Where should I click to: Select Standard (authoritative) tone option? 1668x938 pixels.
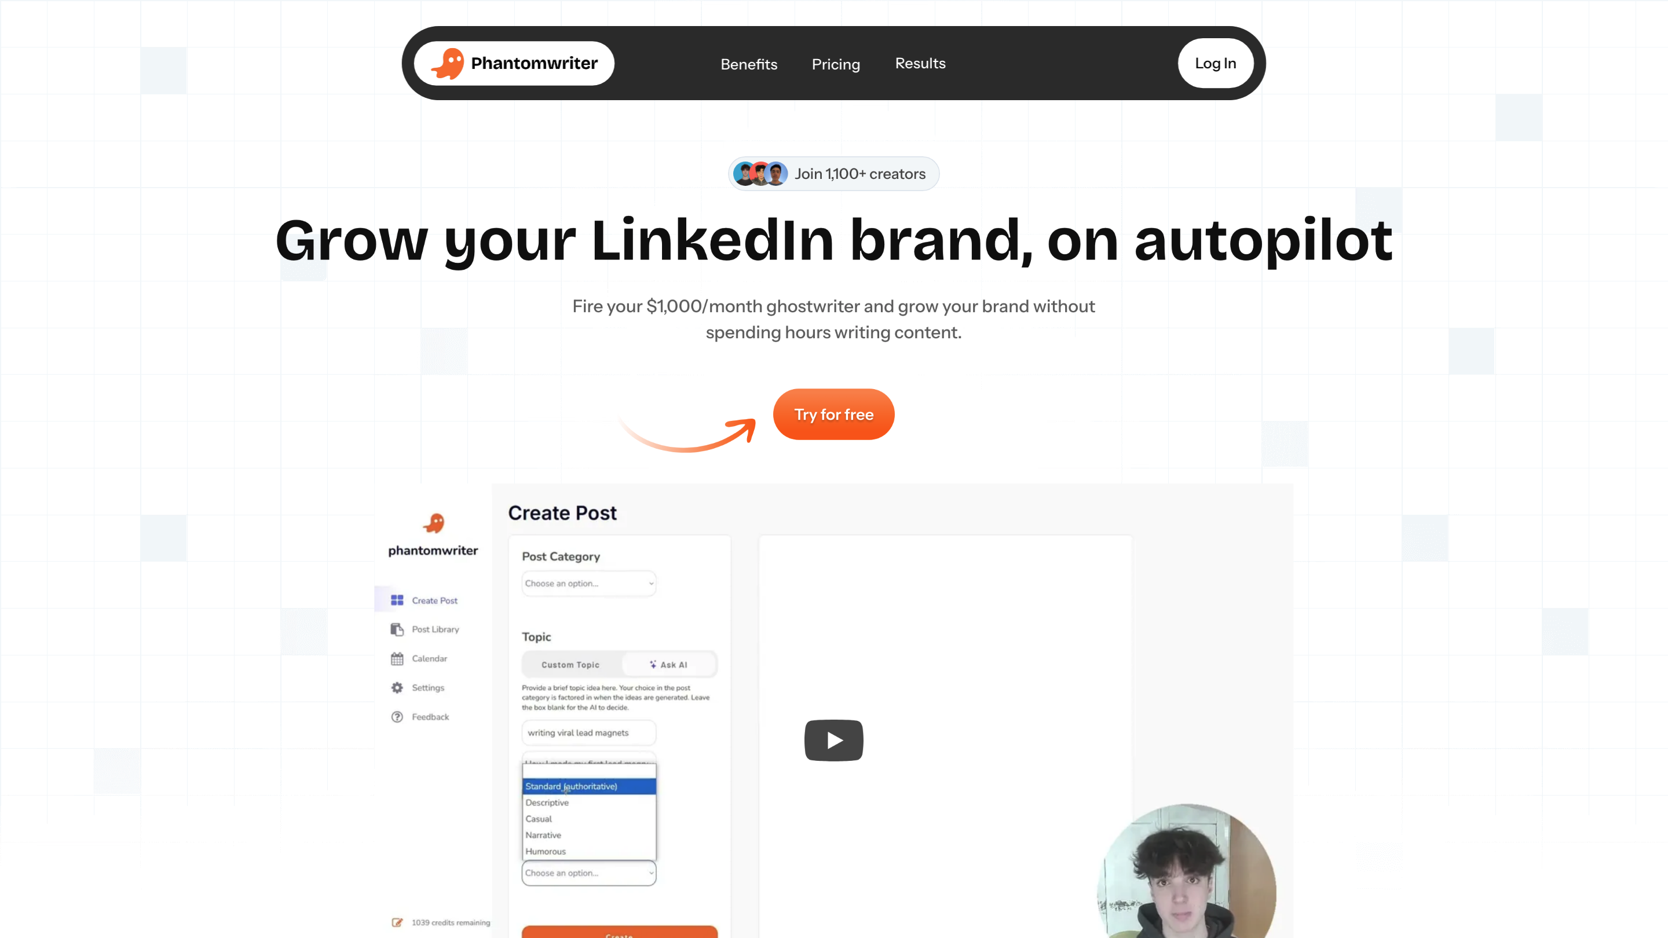[x=589, y=786]
